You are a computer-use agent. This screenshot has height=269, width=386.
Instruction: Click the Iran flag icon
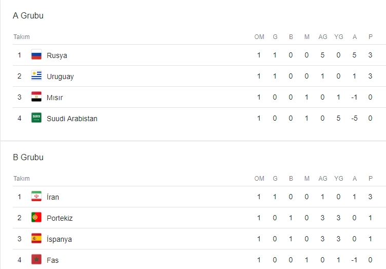(x=36, y=197)
